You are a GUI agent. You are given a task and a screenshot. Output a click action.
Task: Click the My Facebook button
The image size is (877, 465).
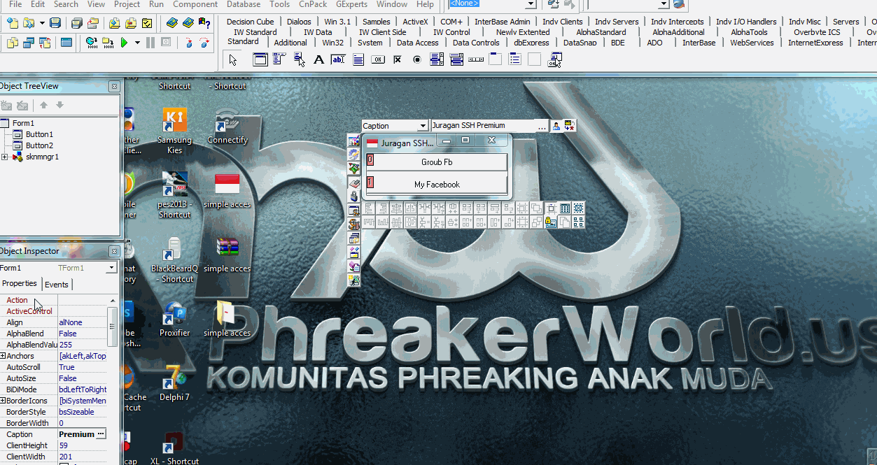point(437,185)
